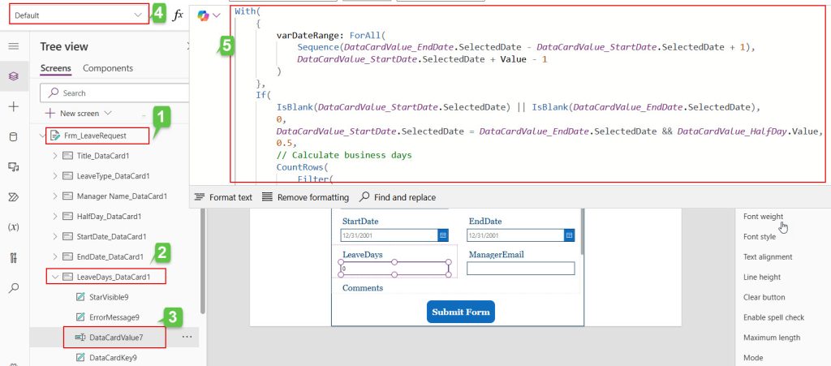The width and height of the screenshot is (831, 366).
Task: Open StartDate calendar picker icon
Action: pos(443,235)
